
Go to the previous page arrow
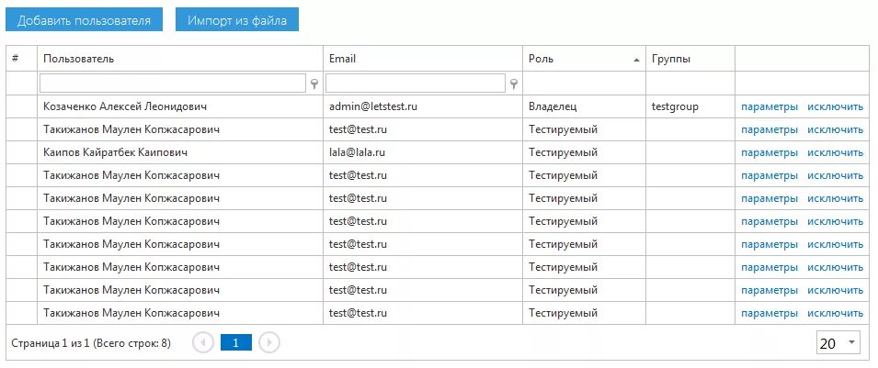click(x=202, y=343)
